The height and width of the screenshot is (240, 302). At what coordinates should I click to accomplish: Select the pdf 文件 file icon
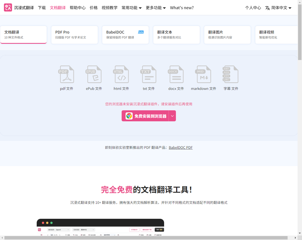coord(66,74)
